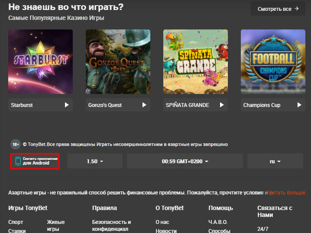
Task: Open the Новости footer link
Action: point(166,231)
